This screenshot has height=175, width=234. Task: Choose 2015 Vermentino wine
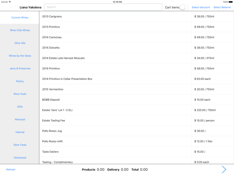(136, 89)
